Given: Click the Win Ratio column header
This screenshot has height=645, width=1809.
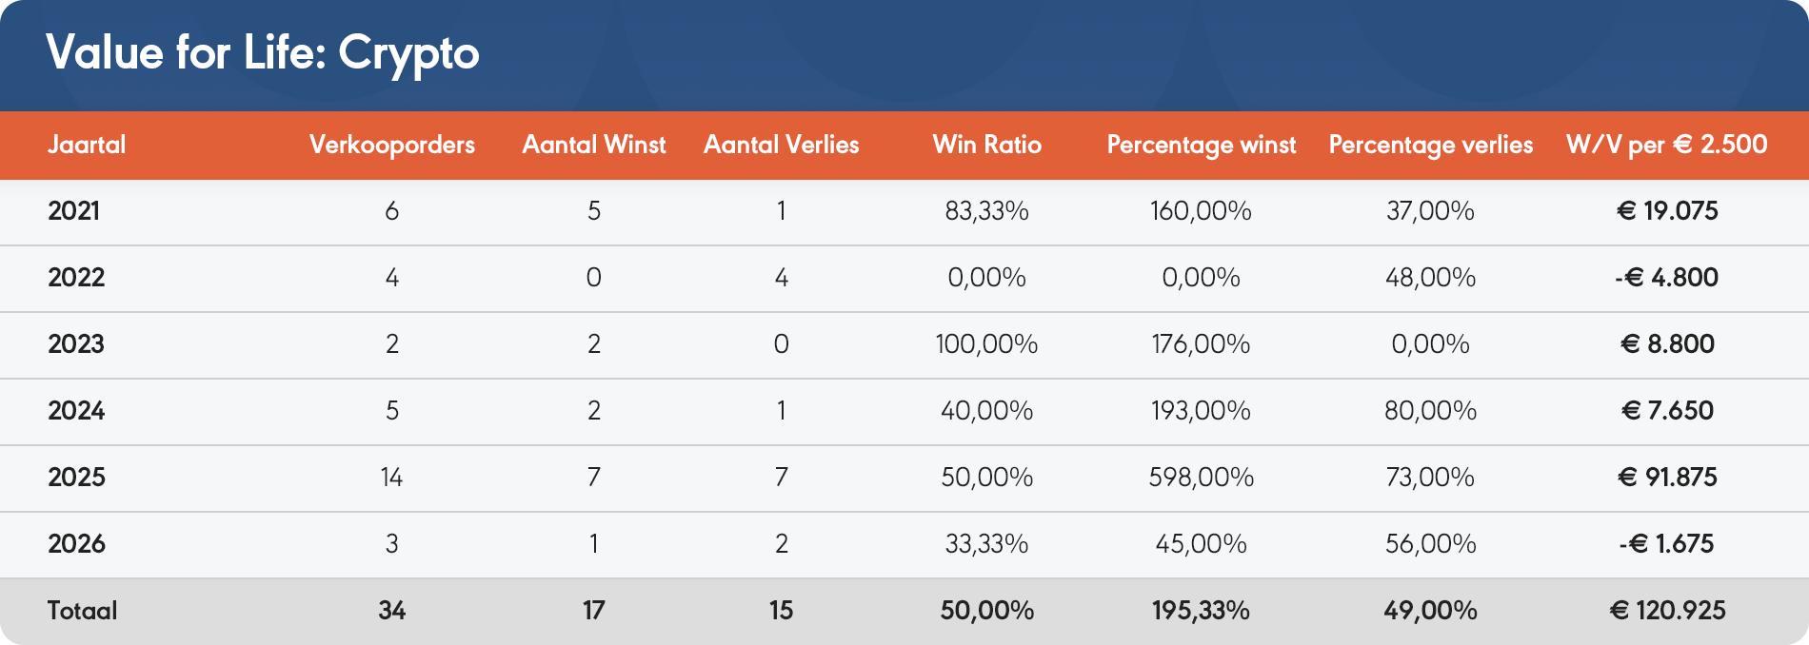Looking at the screenshot, I should click(x=987, y=145).
